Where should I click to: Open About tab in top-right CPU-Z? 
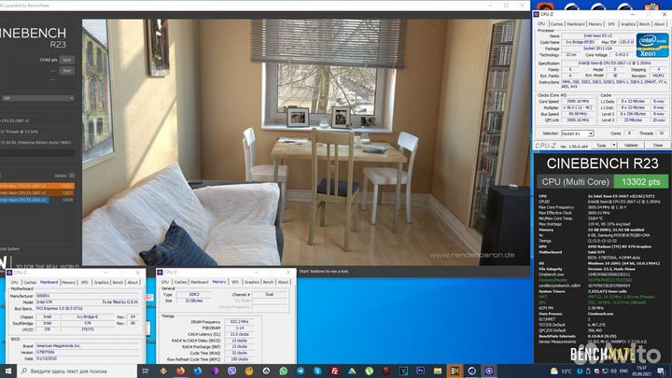click(x=659, y=24)
